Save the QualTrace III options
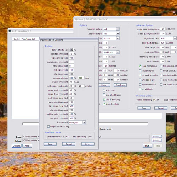The image size is (177, 177). [50, 144]
